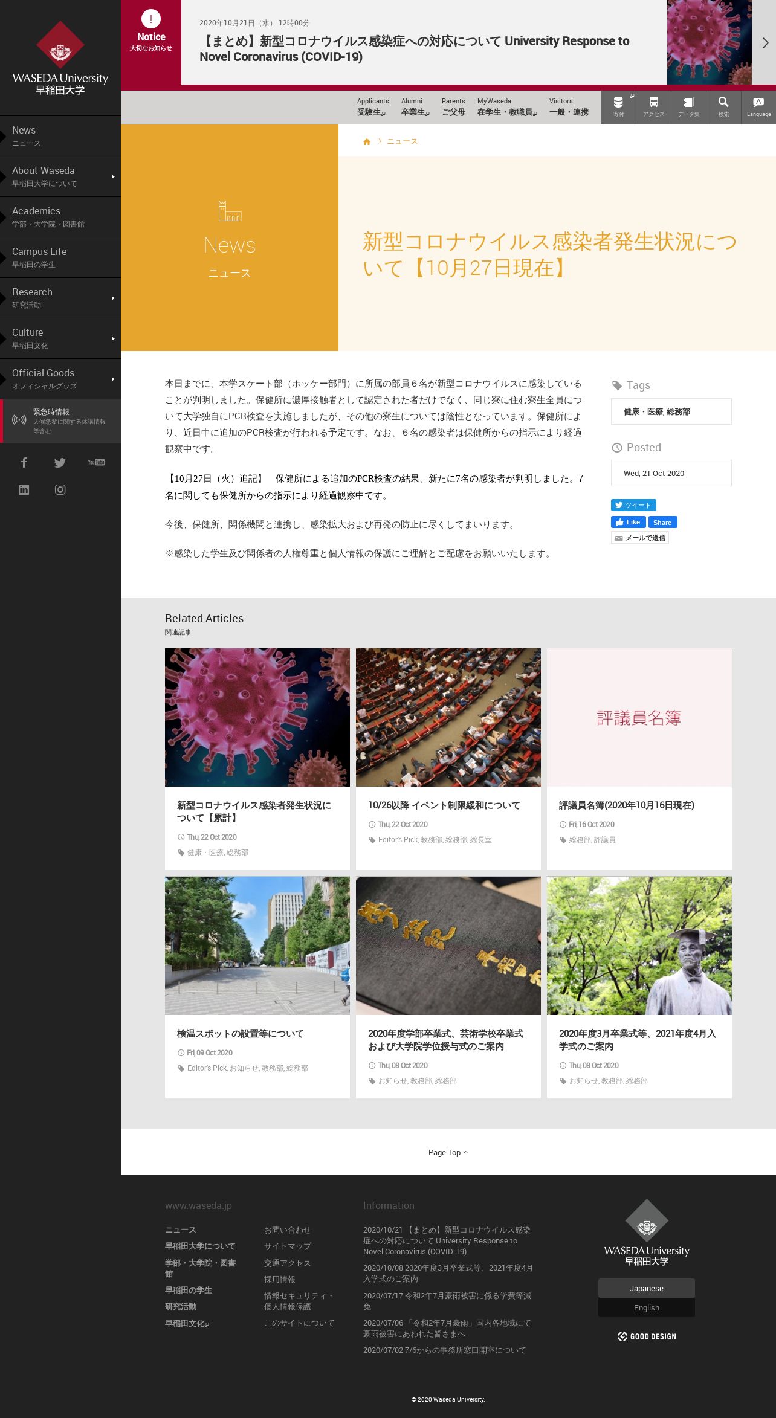This screenshot has height=1418, width=776.
Task: Expand the About Waseda submenu
Action: coord(113,176)
